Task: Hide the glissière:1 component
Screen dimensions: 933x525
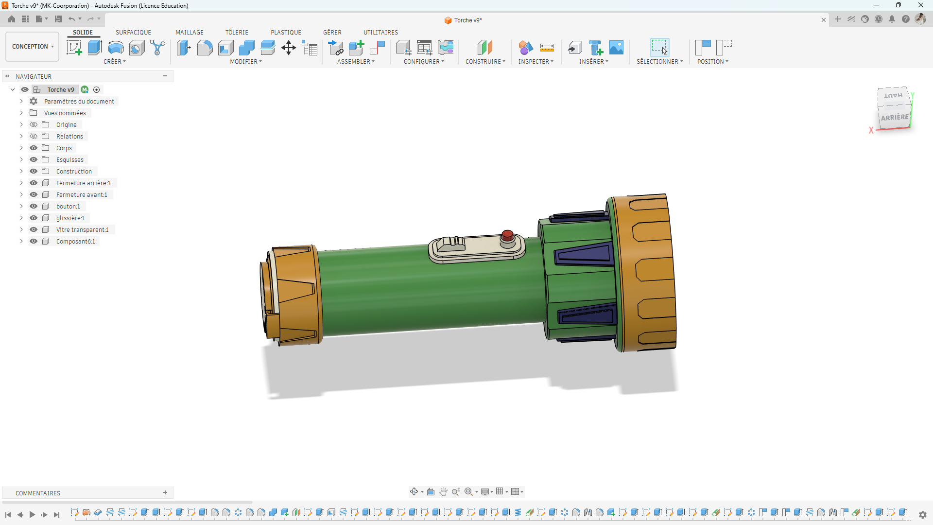Action: 34,218
